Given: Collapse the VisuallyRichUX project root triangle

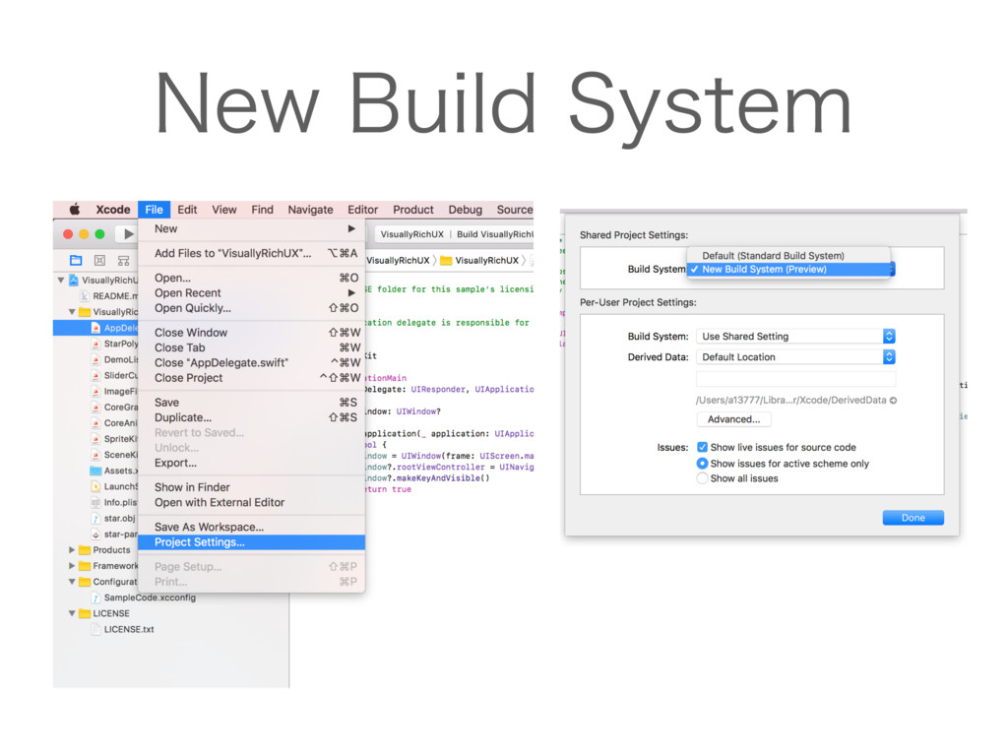Looking at the screenshot, I should coord(61,281).
